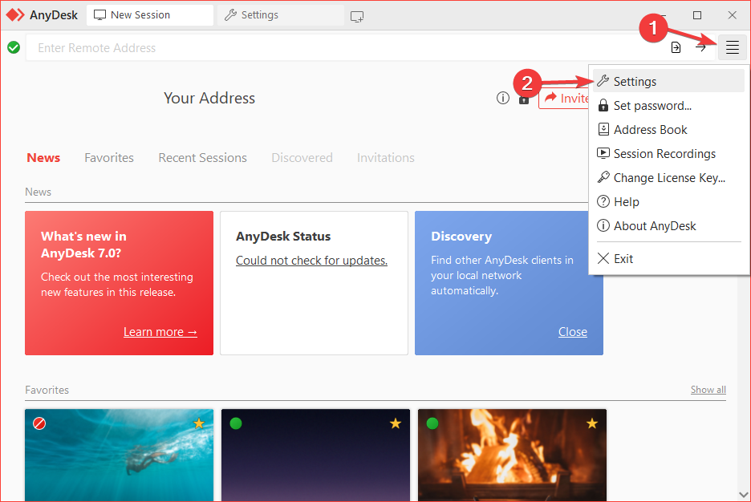
Task: Open the hamburger main menu button
Action: (732, 48)
